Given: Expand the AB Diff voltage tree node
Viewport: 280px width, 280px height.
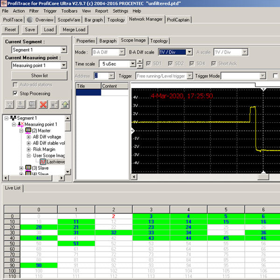Looking at the screenshot, I should click(29, 137).
